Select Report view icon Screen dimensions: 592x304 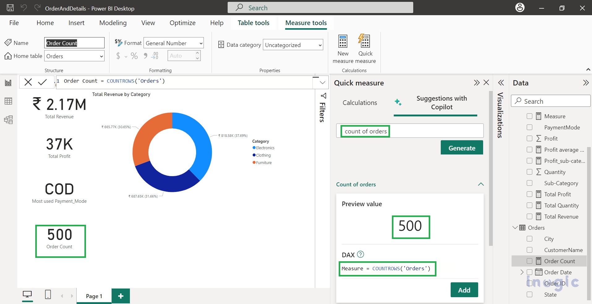coord(8,82)
